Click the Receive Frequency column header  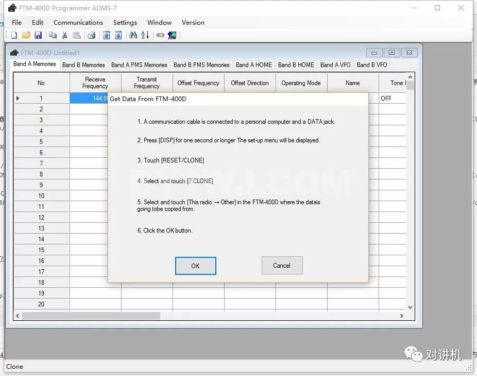(x=95, y=83)
